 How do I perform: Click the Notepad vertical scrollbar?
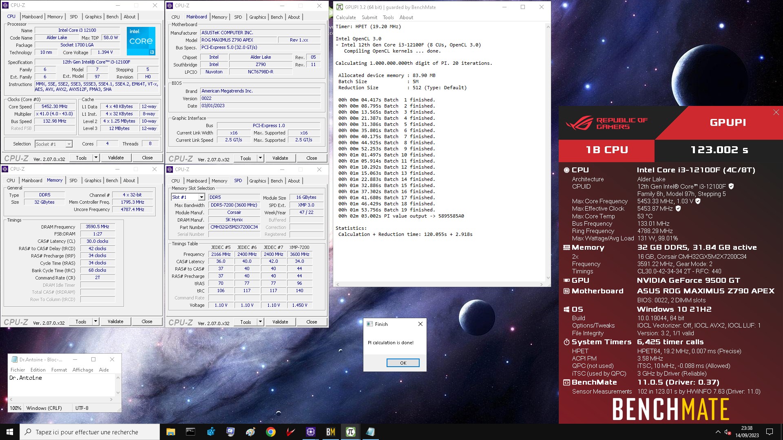(118, 385)
